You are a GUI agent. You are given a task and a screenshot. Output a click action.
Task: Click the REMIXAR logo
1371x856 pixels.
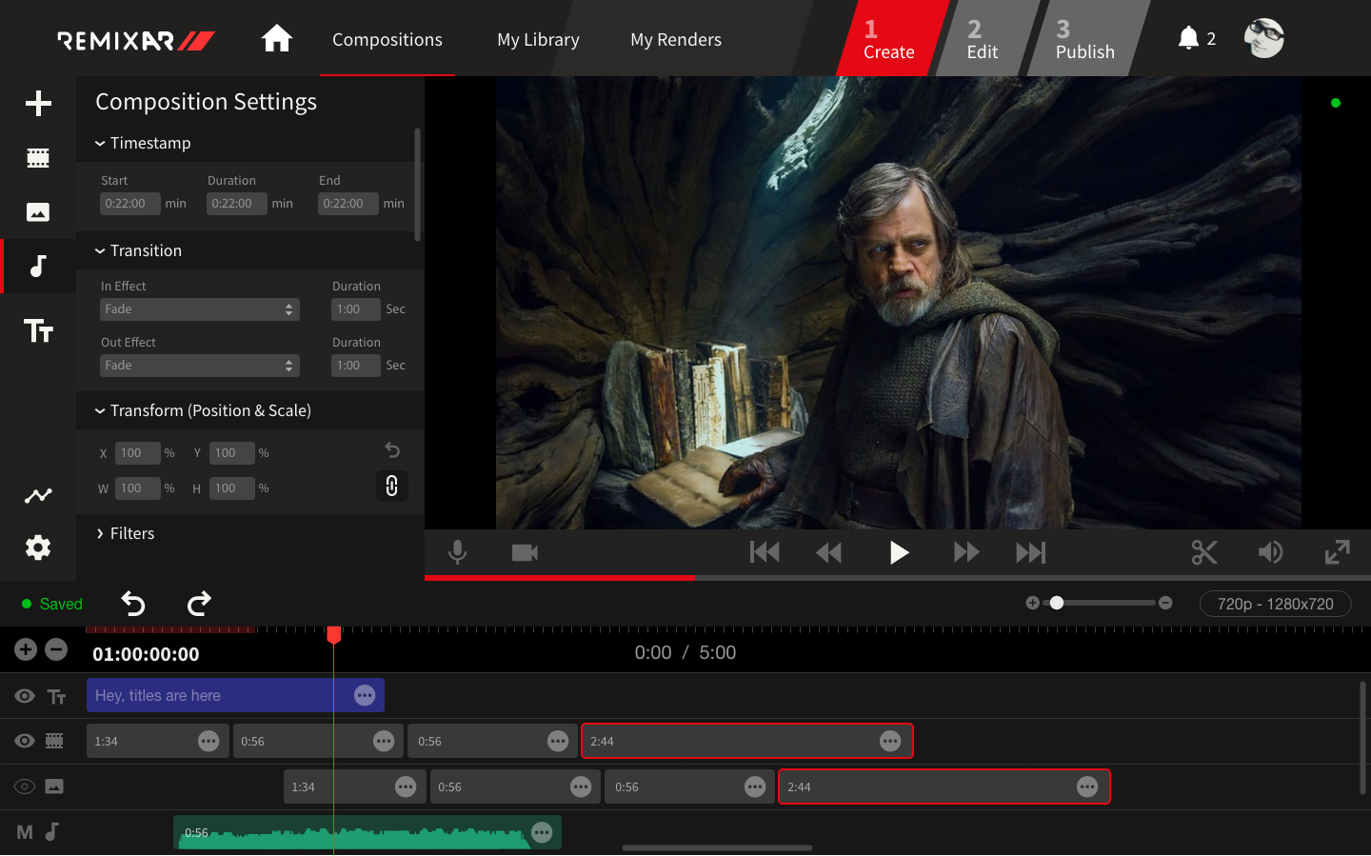coord(135,40)
